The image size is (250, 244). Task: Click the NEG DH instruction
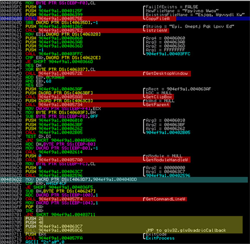pos(33,65)
